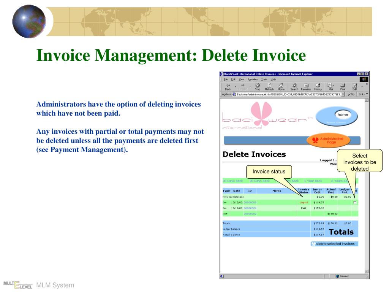Tick the delete checkbox for invoice 00000003

355,202
